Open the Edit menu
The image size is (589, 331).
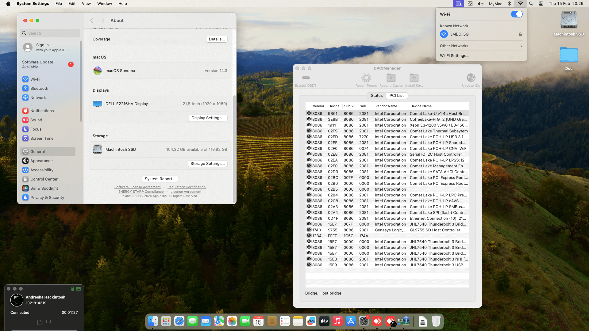tap(72, 4)
